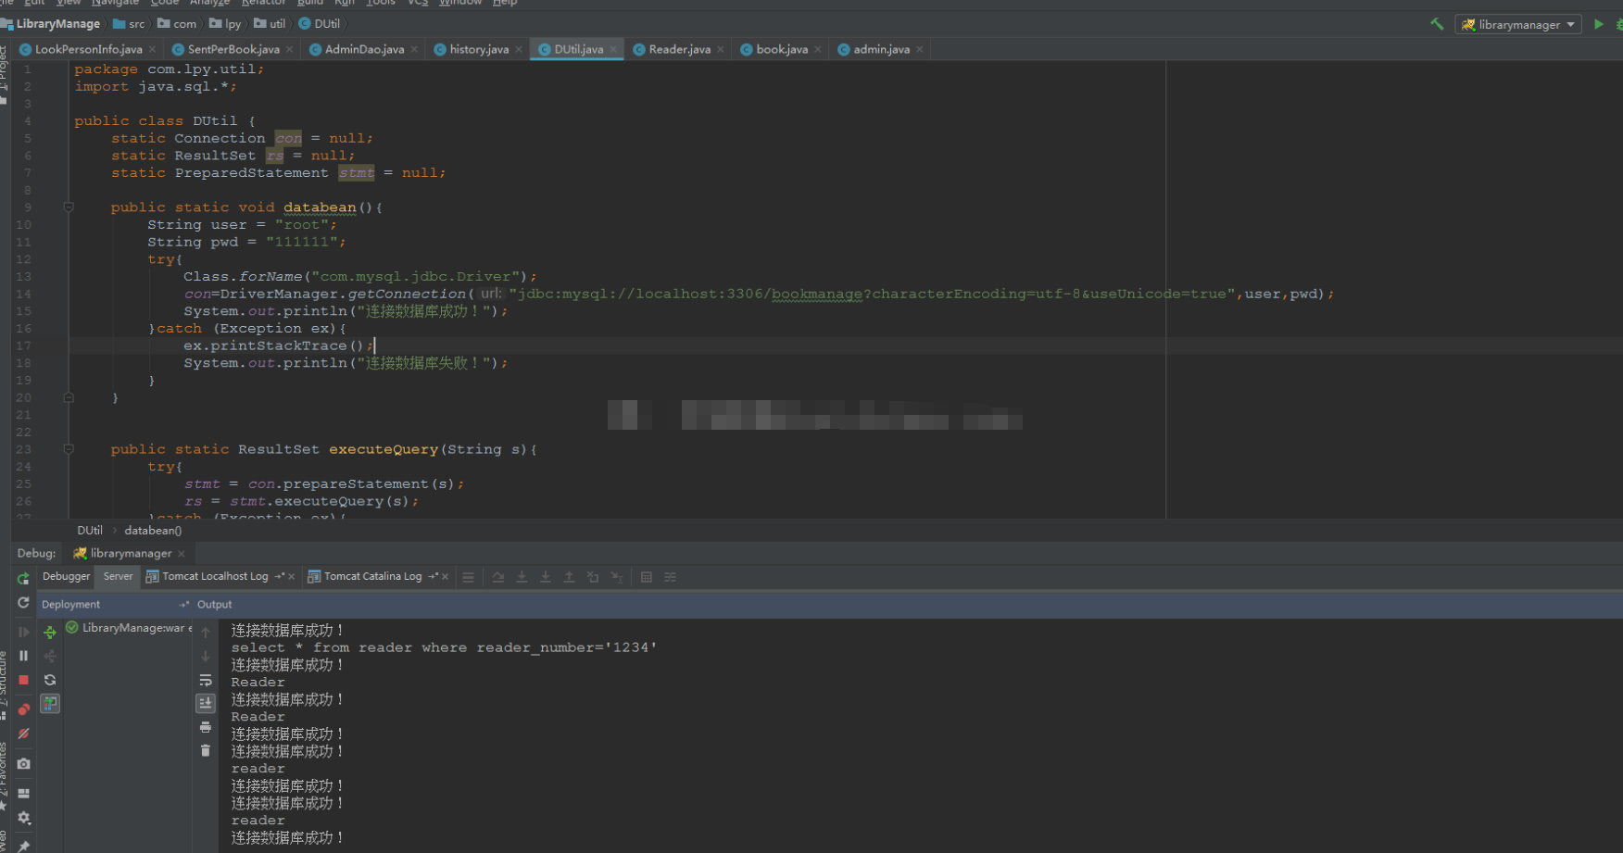Run librarymanager using green play arrow
This screenshot has width=1623, height=853.
pos(1598,24)
